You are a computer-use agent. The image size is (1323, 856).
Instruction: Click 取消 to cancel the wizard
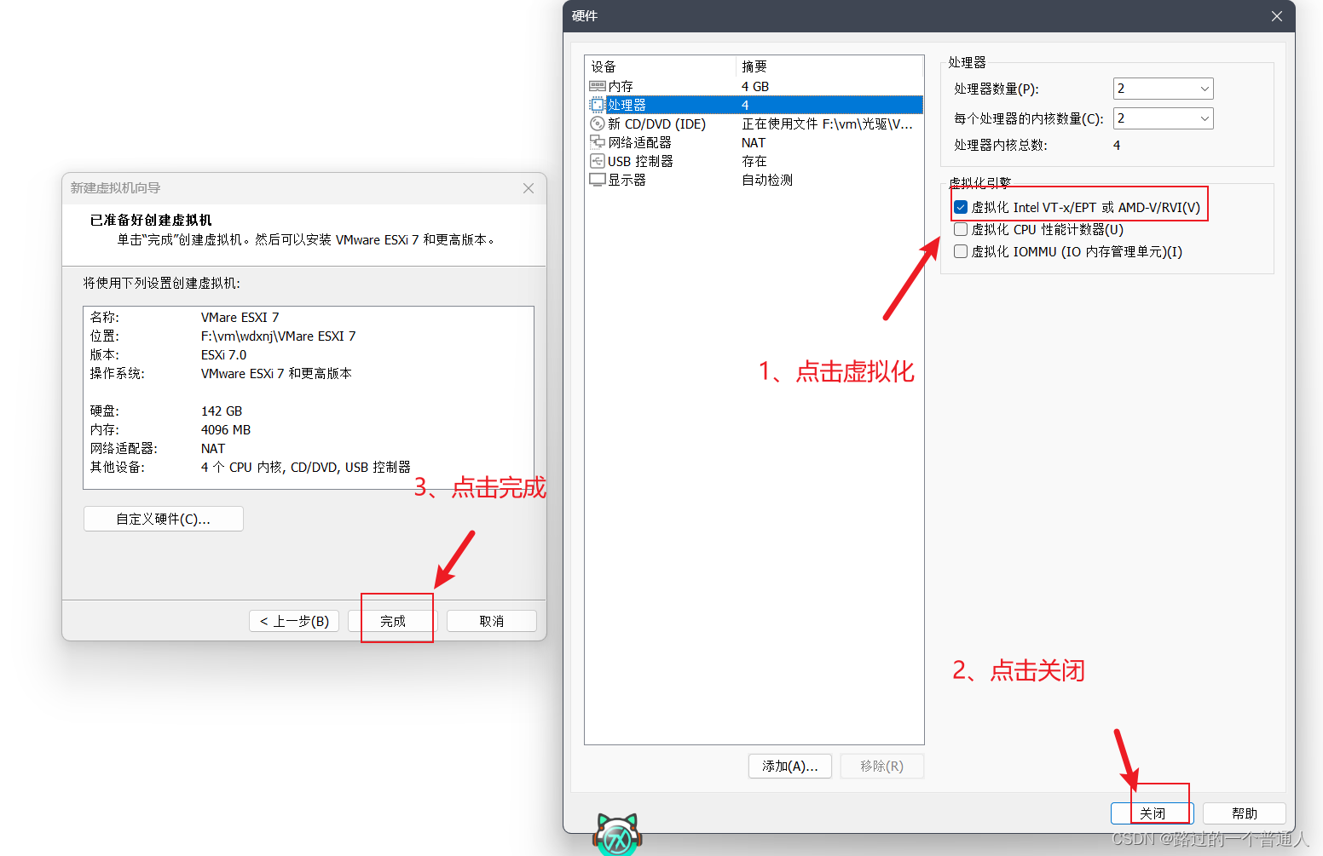point(492,621)
